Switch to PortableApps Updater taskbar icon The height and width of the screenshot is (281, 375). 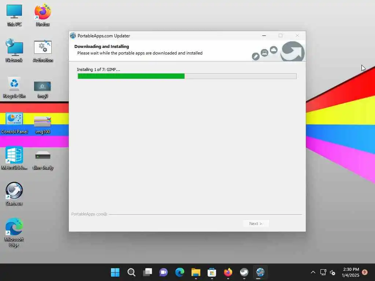tap(260, 272)
